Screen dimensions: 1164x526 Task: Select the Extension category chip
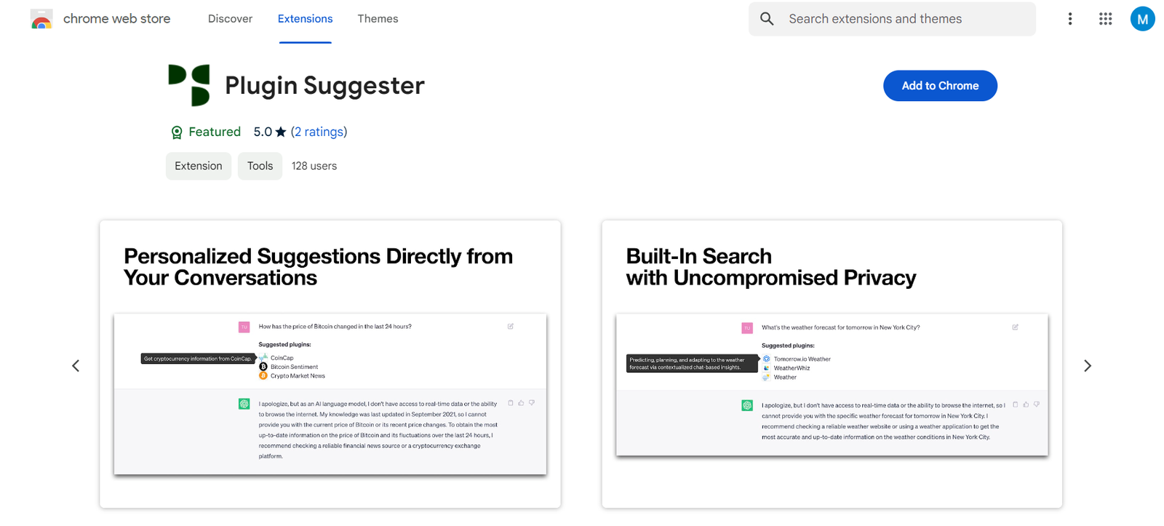[199, 166]
